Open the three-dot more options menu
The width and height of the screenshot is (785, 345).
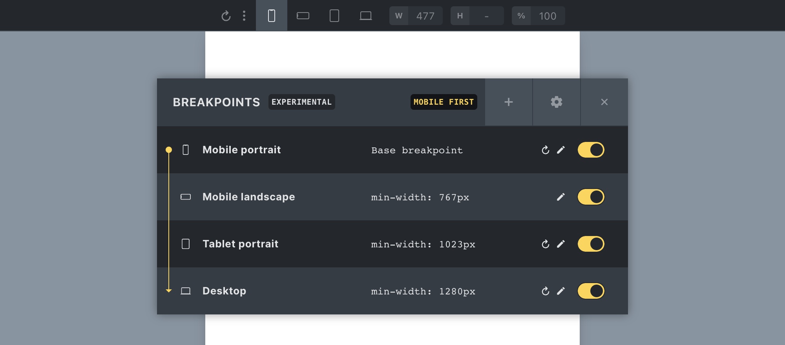[244, 16]
